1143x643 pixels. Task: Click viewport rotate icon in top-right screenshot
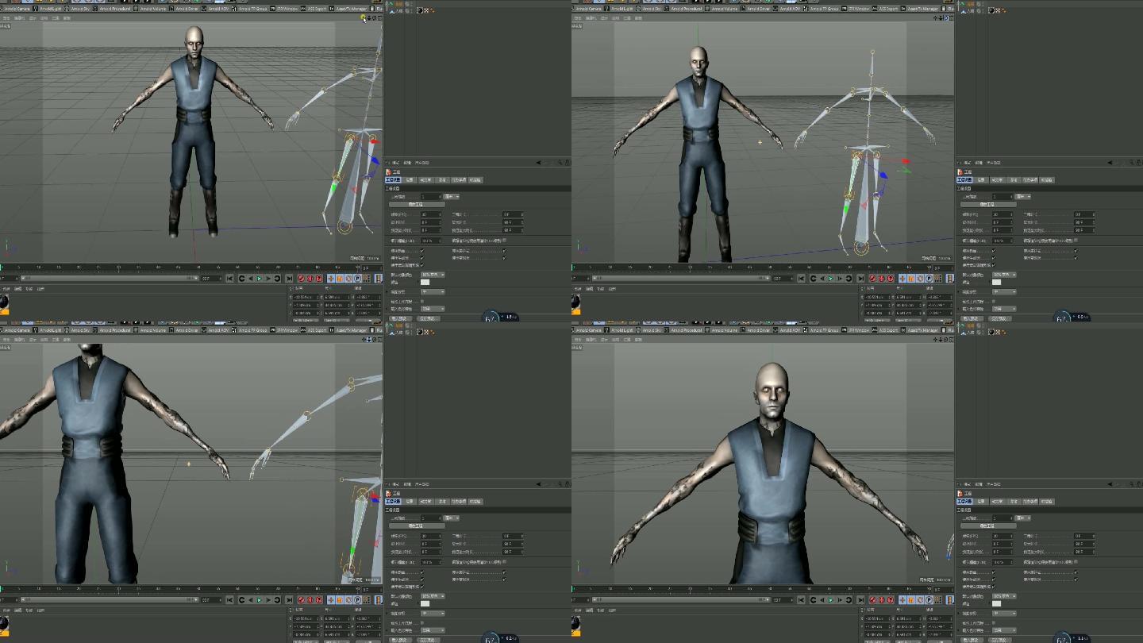(x=946, y=17)
